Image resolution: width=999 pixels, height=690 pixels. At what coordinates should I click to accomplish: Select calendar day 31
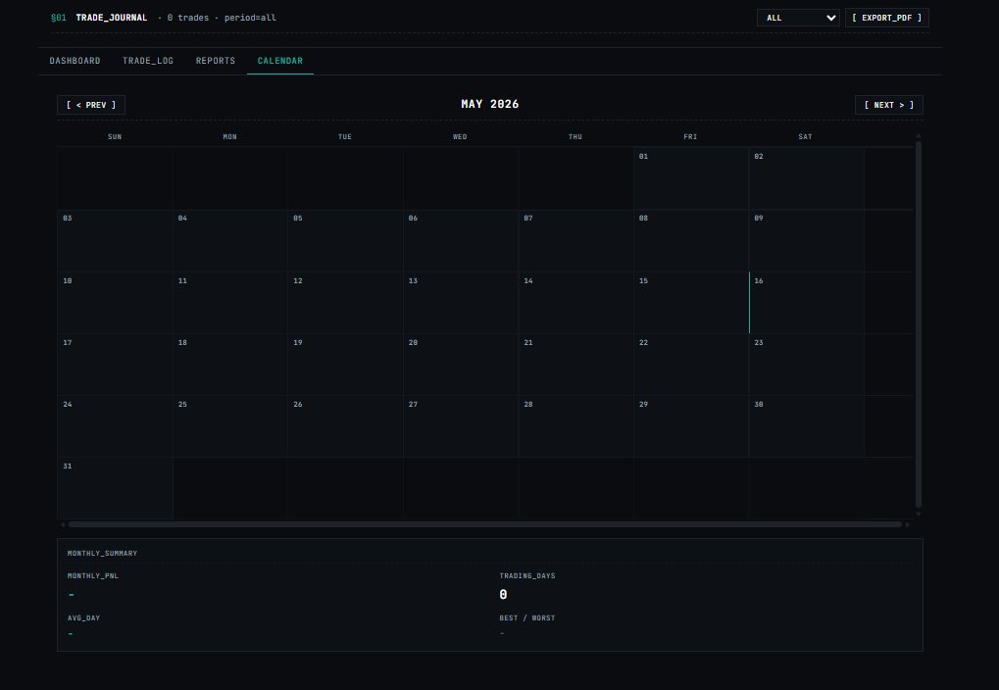pos(115,488)
